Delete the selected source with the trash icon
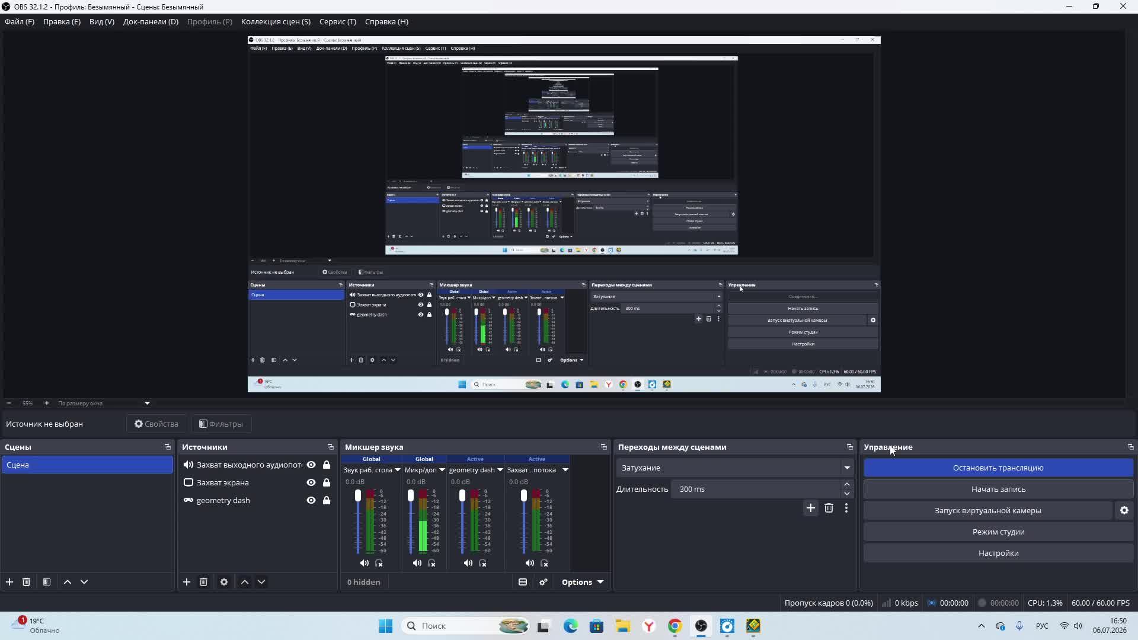 [x=203, y=582]
